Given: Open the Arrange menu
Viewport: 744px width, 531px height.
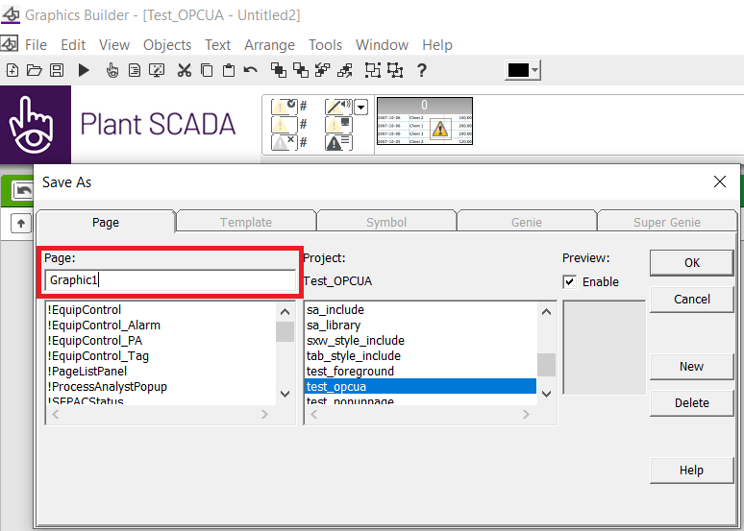Looking at the screenshot, I should point(269,45).
